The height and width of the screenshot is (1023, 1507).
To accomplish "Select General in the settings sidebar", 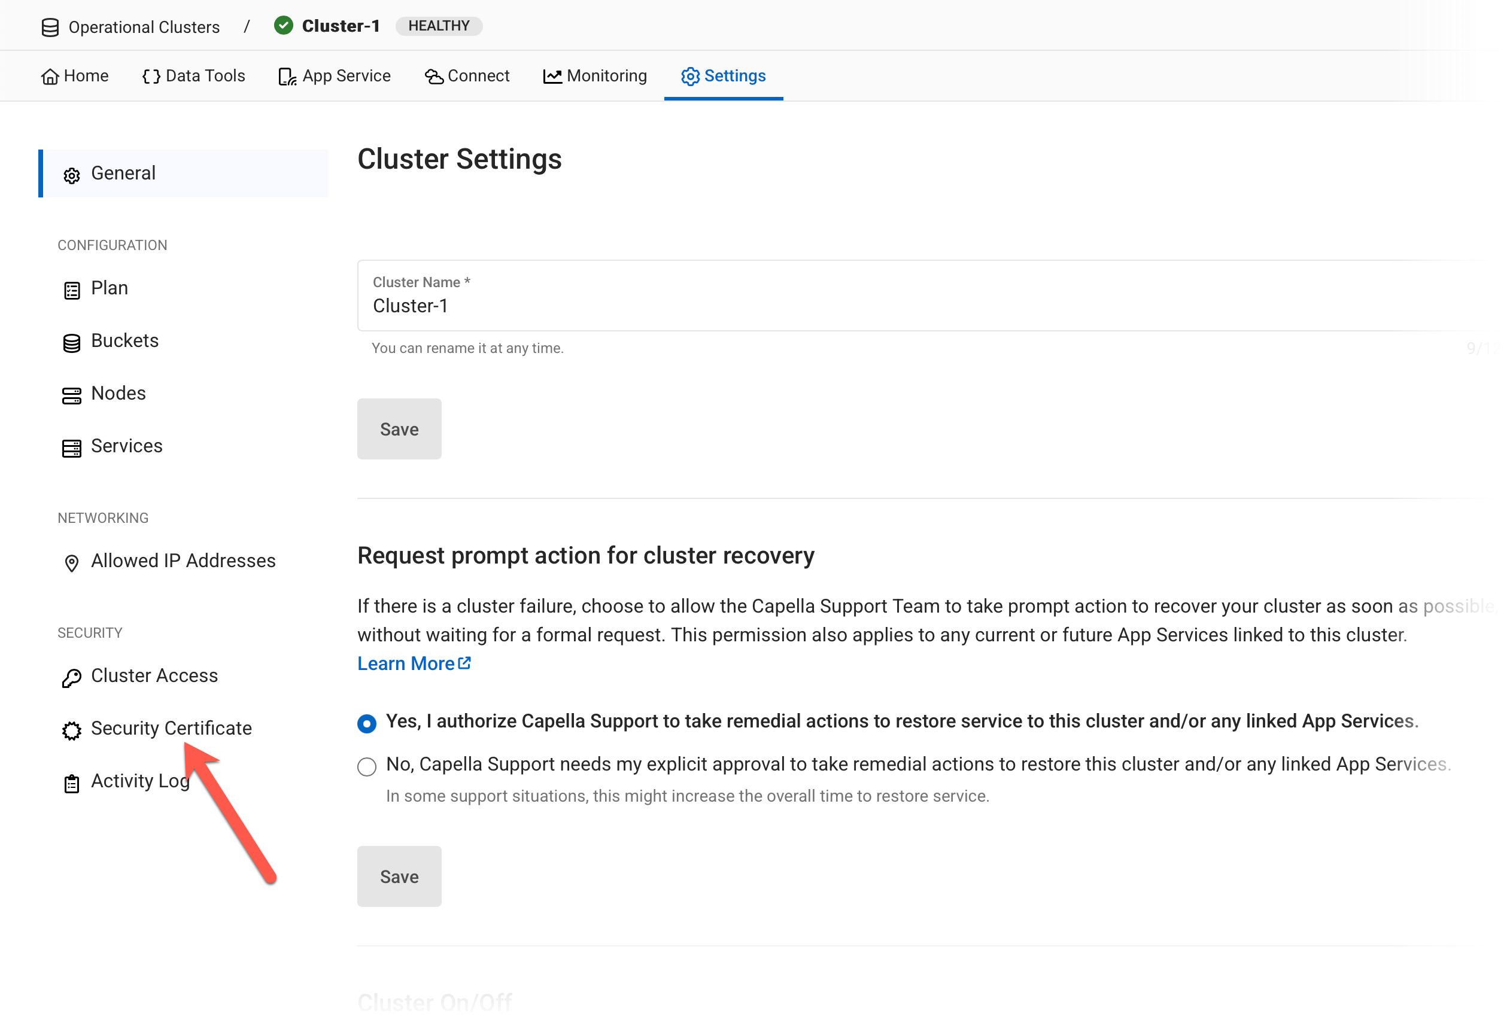I will 123,173.
